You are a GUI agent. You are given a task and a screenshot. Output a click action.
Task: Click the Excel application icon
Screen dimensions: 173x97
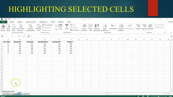[x=2, y=19]
